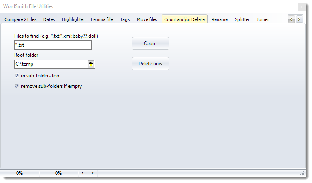The image size is (312, 183).
Task: Open the Move files tab
Action: coord(147,19)
